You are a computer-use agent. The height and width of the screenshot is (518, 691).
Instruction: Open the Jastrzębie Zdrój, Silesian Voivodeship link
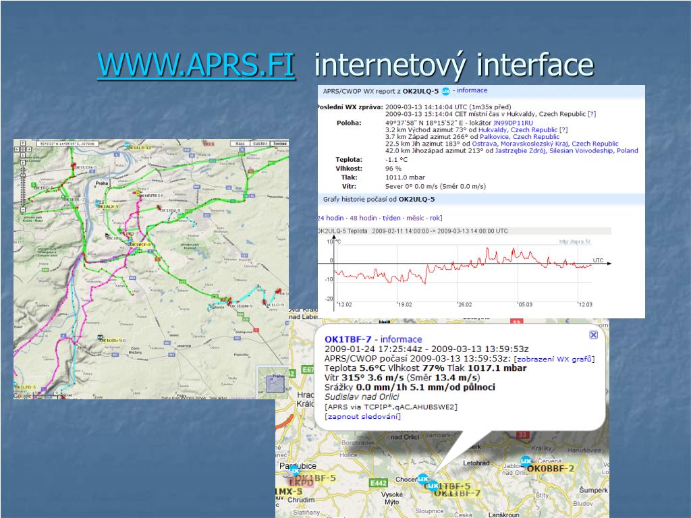coord(567,150)
